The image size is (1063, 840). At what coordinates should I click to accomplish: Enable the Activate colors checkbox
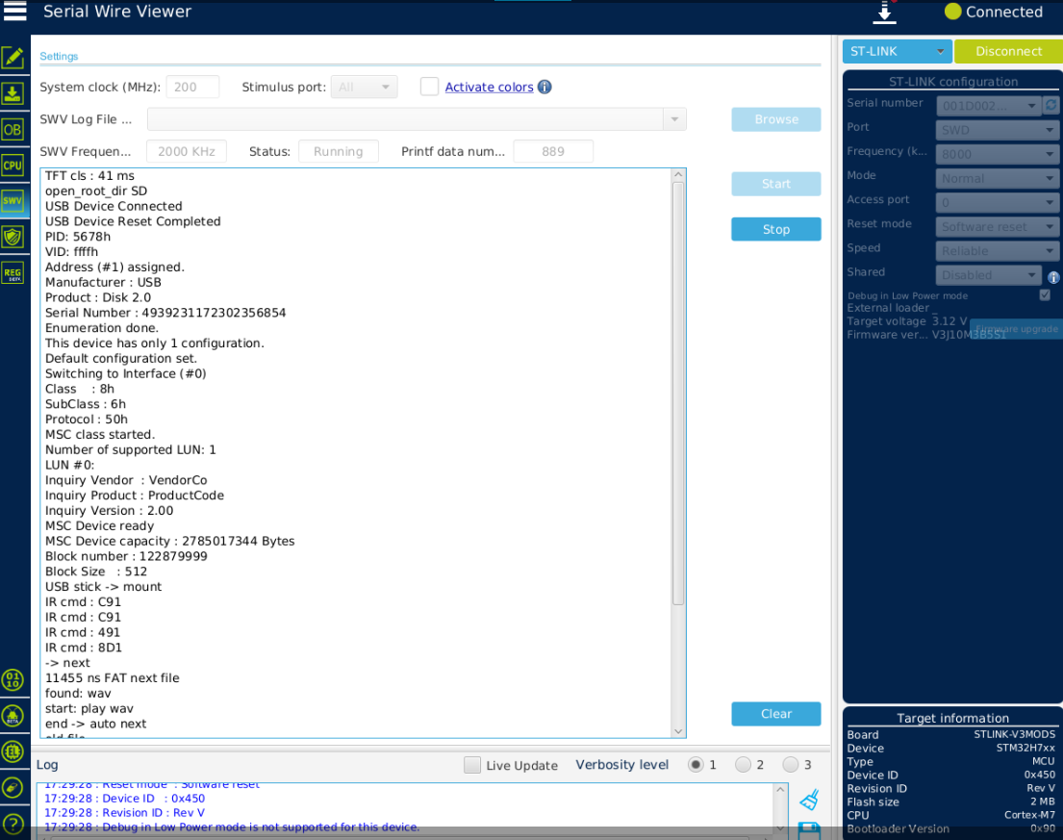click(x=429, y=86)
